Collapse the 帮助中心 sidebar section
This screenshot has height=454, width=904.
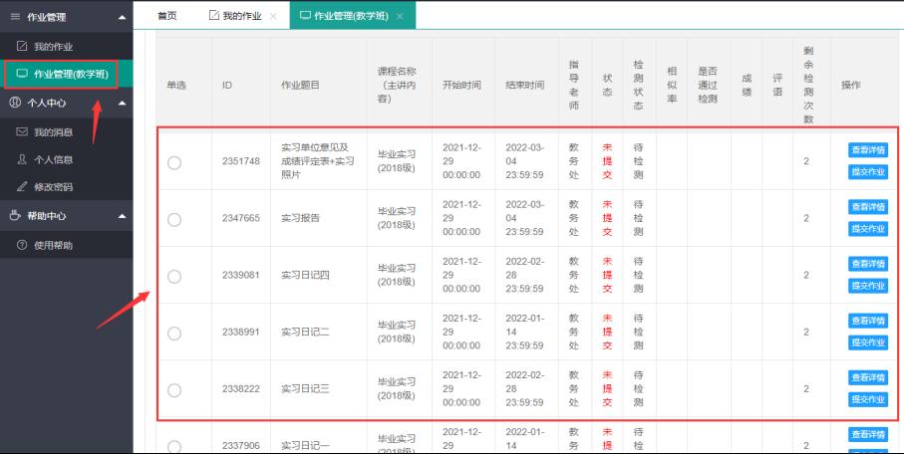(x=121, y=216)
